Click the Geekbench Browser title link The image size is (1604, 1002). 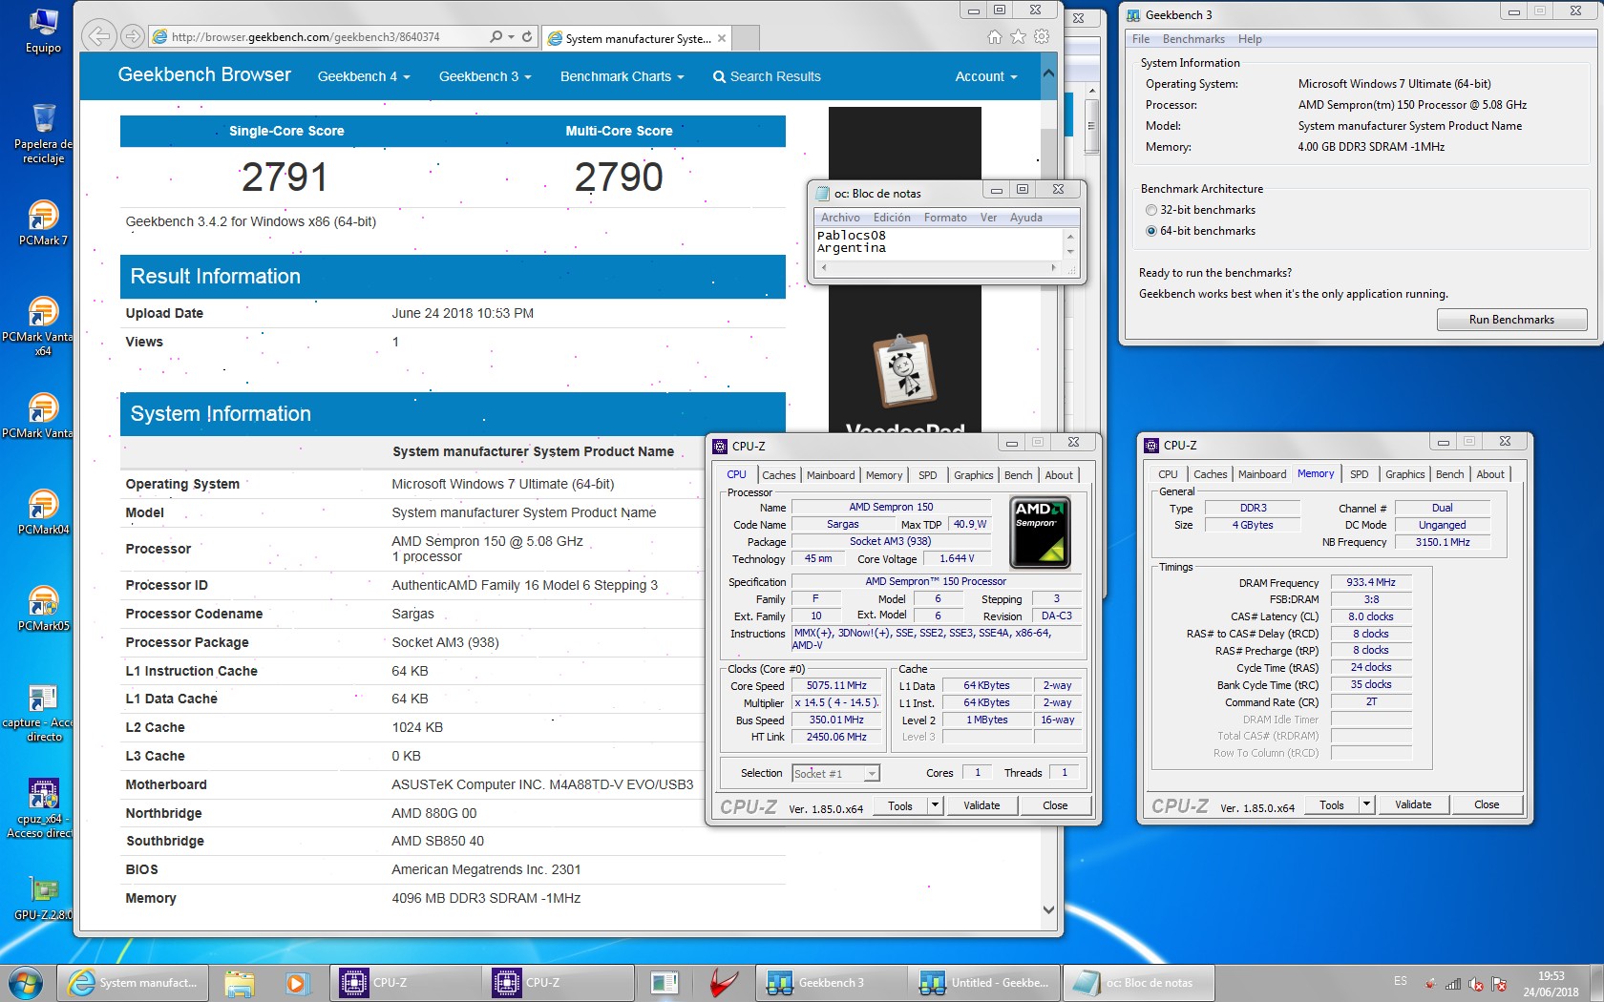204,74
